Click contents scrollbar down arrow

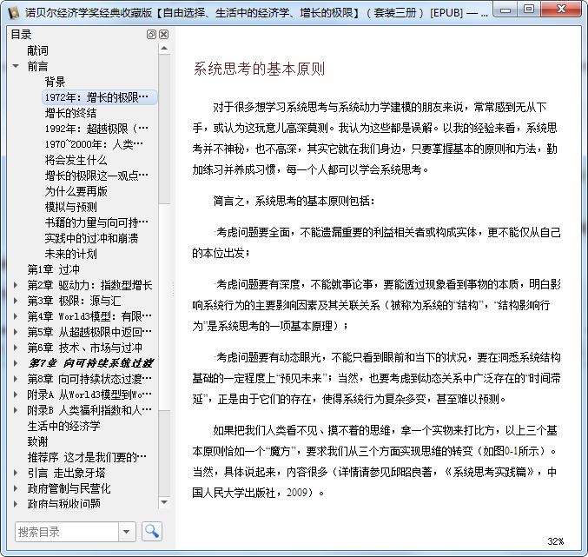pos(164,502)
